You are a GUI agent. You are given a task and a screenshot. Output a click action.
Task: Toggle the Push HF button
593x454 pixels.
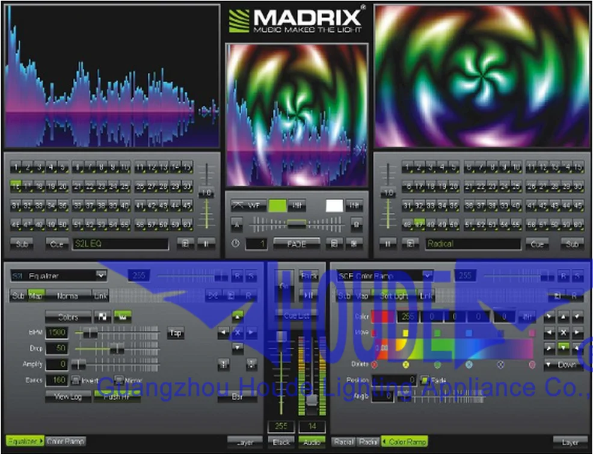coord(117,396)
